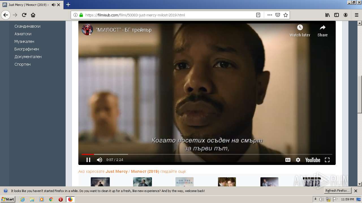Show site information icon in address bar

[76, 15]
